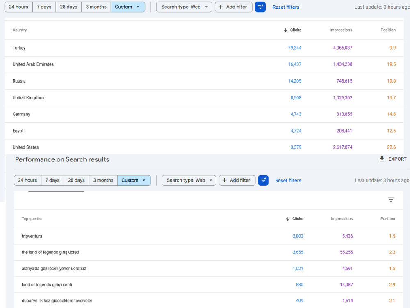Select the upper 3 months range tab
Screen dimensions: 410x308
point(96,7)
